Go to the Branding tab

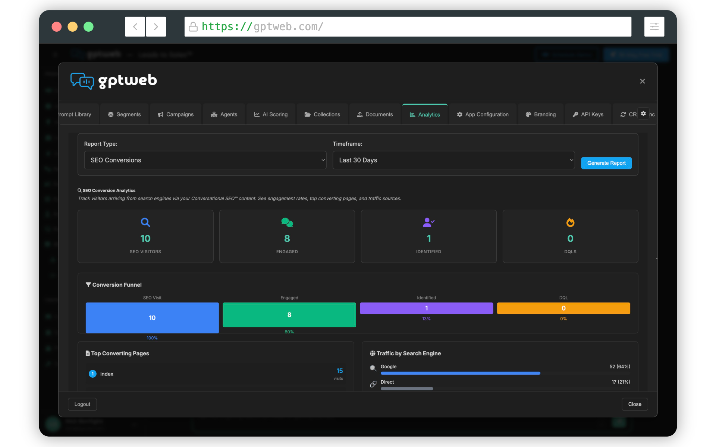point(541,114)
